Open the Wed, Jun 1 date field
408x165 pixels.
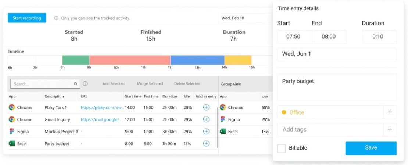point(336,54)
